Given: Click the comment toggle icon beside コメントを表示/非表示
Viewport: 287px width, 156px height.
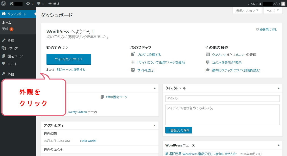Looking at the screenshot, I should click(x=208, y=62).
